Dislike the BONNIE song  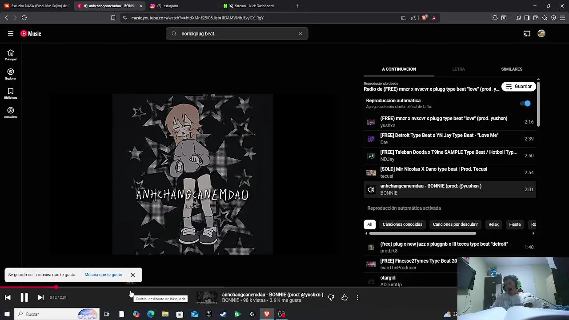point(331,297)
